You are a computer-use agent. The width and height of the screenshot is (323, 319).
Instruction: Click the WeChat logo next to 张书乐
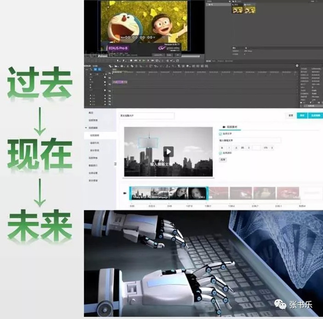tap(280, 304)
